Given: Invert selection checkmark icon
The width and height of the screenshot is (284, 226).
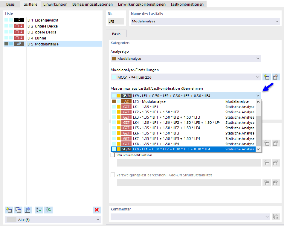Looking at the screenshot, I should pos(48,210).
